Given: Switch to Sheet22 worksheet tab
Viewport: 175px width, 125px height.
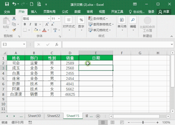Looking at the screenshot, I should click(53, 116).
